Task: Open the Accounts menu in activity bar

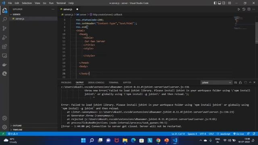Action: point(4,118)
